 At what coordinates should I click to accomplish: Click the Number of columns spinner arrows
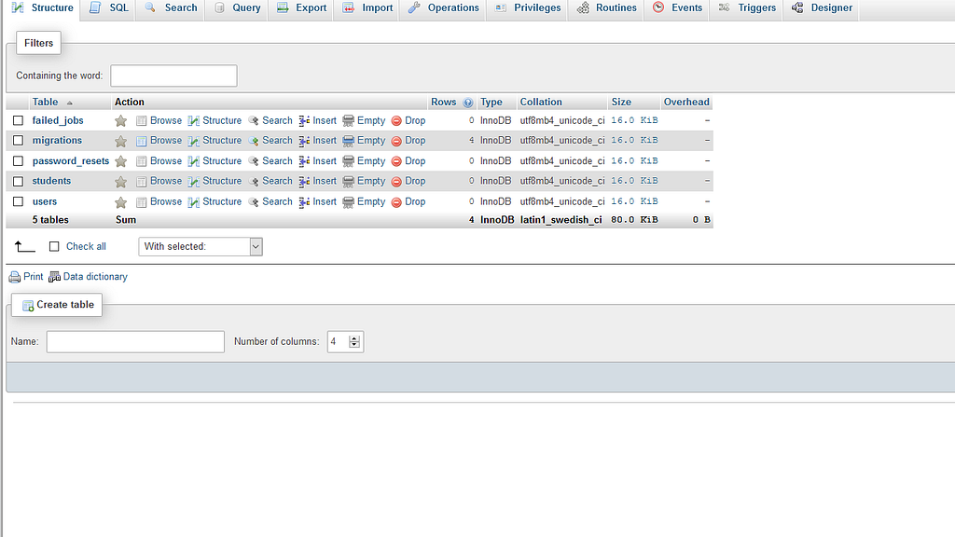[x=354, y=341]
